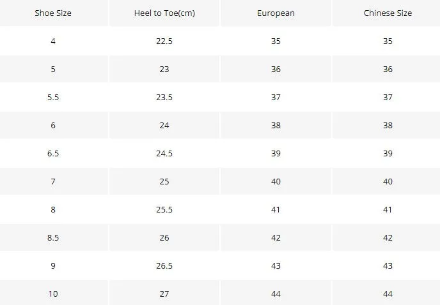The image size is (440, 305).
Task: Click the Shoe Size column header
Action: [53, 13]
